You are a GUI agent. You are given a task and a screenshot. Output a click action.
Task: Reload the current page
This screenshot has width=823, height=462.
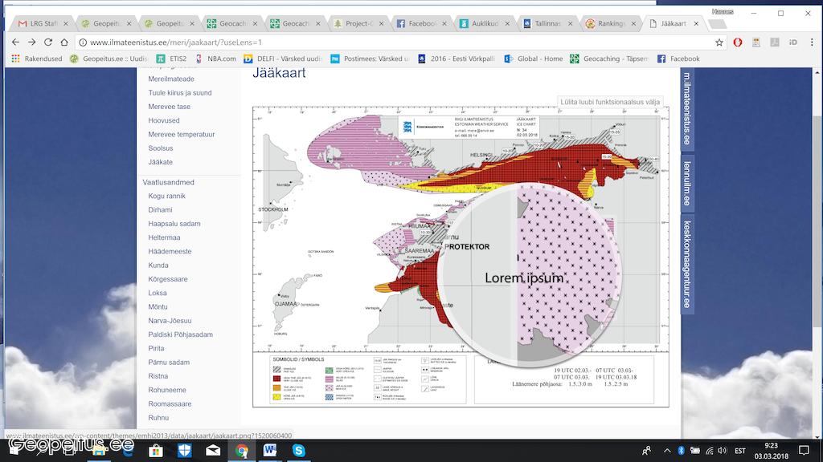48,43
